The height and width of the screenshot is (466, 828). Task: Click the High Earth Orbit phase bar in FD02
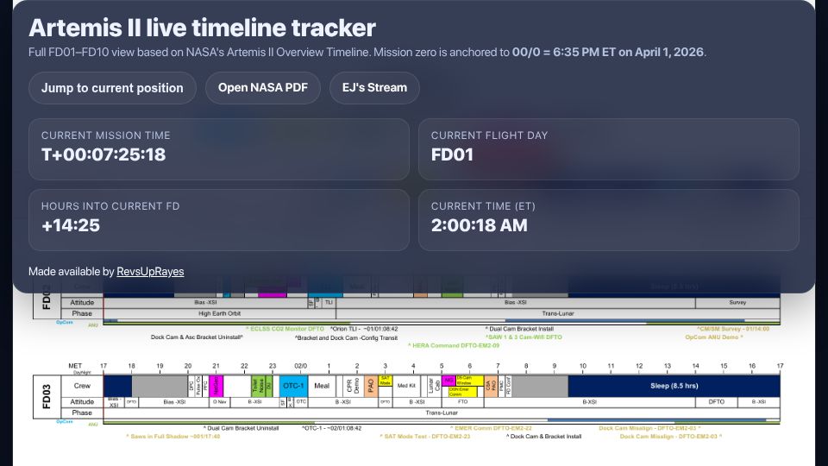tap(220, 313)
